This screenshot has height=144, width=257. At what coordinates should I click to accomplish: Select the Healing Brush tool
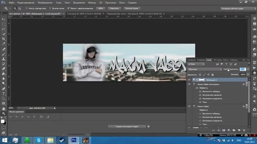click(4, 49)
